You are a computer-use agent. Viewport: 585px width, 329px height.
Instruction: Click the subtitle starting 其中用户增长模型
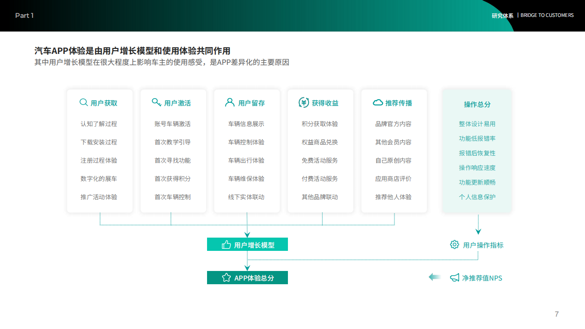tap(162, 63)
